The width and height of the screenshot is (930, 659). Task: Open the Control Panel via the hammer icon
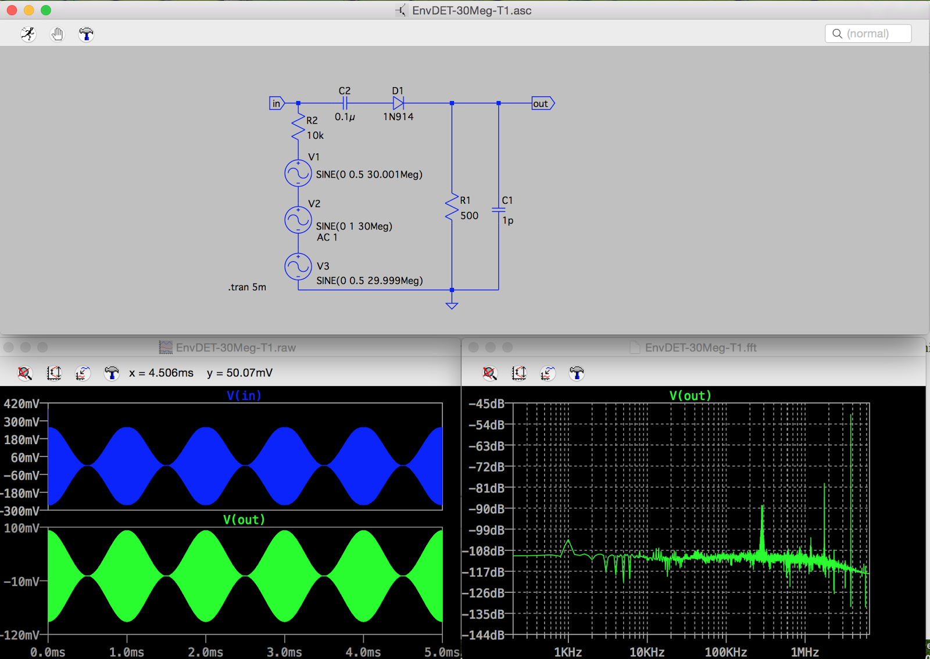click(86, 34)
